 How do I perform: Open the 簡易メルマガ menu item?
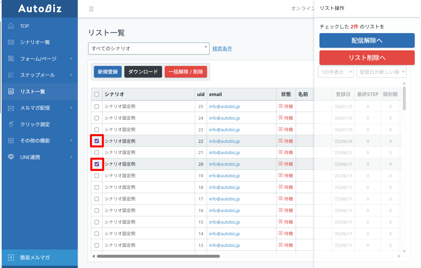pos(35,257)
